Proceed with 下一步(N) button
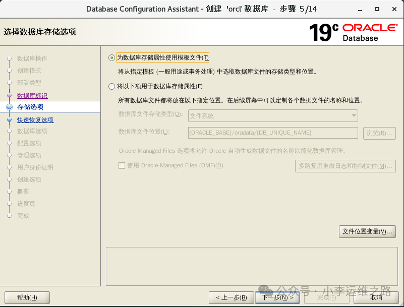404x307 pixels. (277, 298)
